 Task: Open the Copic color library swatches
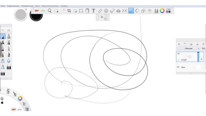click(168, 11)
